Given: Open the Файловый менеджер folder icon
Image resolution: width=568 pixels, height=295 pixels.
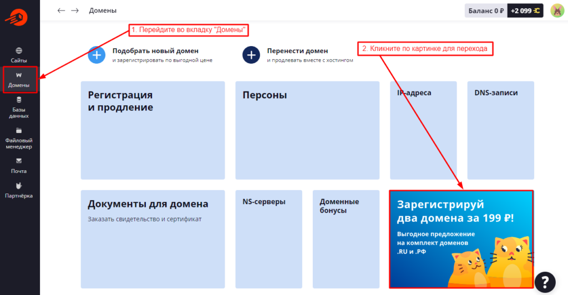Looking at the screenshot, I should [x=19, y=131].
